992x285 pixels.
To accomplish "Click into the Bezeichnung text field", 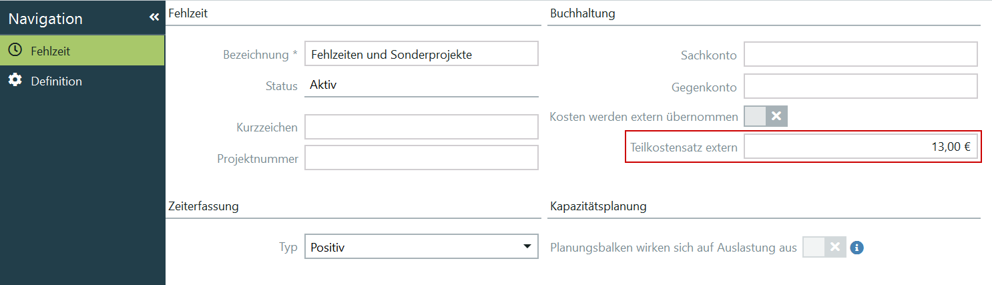I will coord(421,54).
